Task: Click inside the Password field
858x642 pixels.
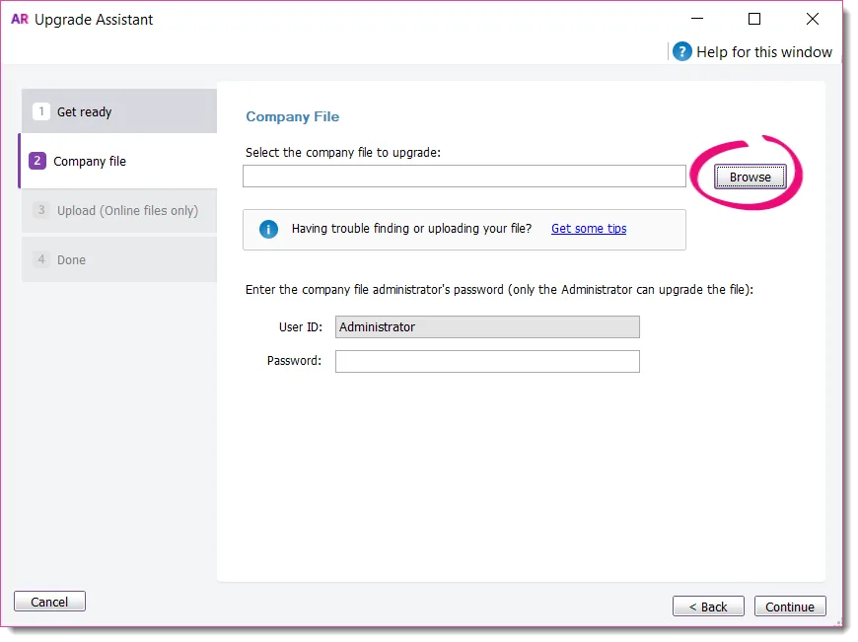Action: point(487,361)
